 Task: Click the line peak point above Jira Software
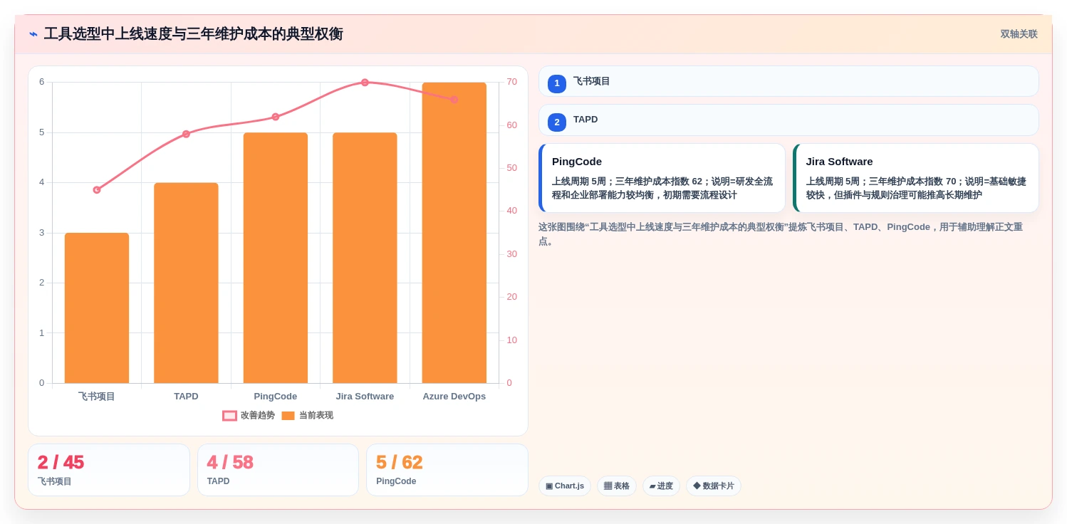[365, 83]
